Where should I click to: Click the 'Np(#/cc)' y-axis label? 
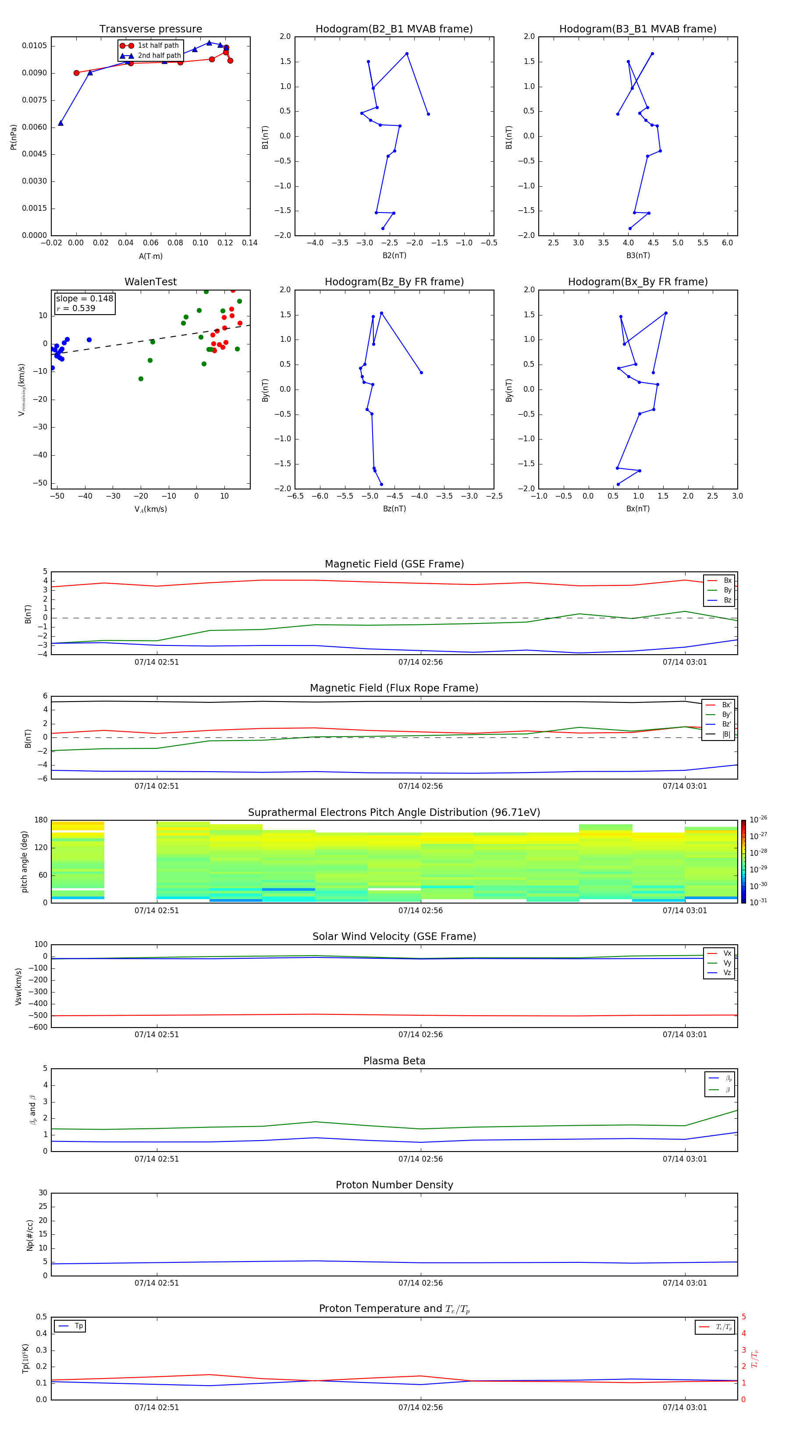30,1235
